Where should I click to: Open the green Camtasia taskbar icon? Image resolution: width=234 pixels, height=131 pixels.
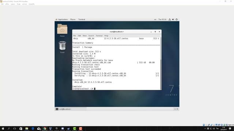pyautogui.click(x=75, y=128)
